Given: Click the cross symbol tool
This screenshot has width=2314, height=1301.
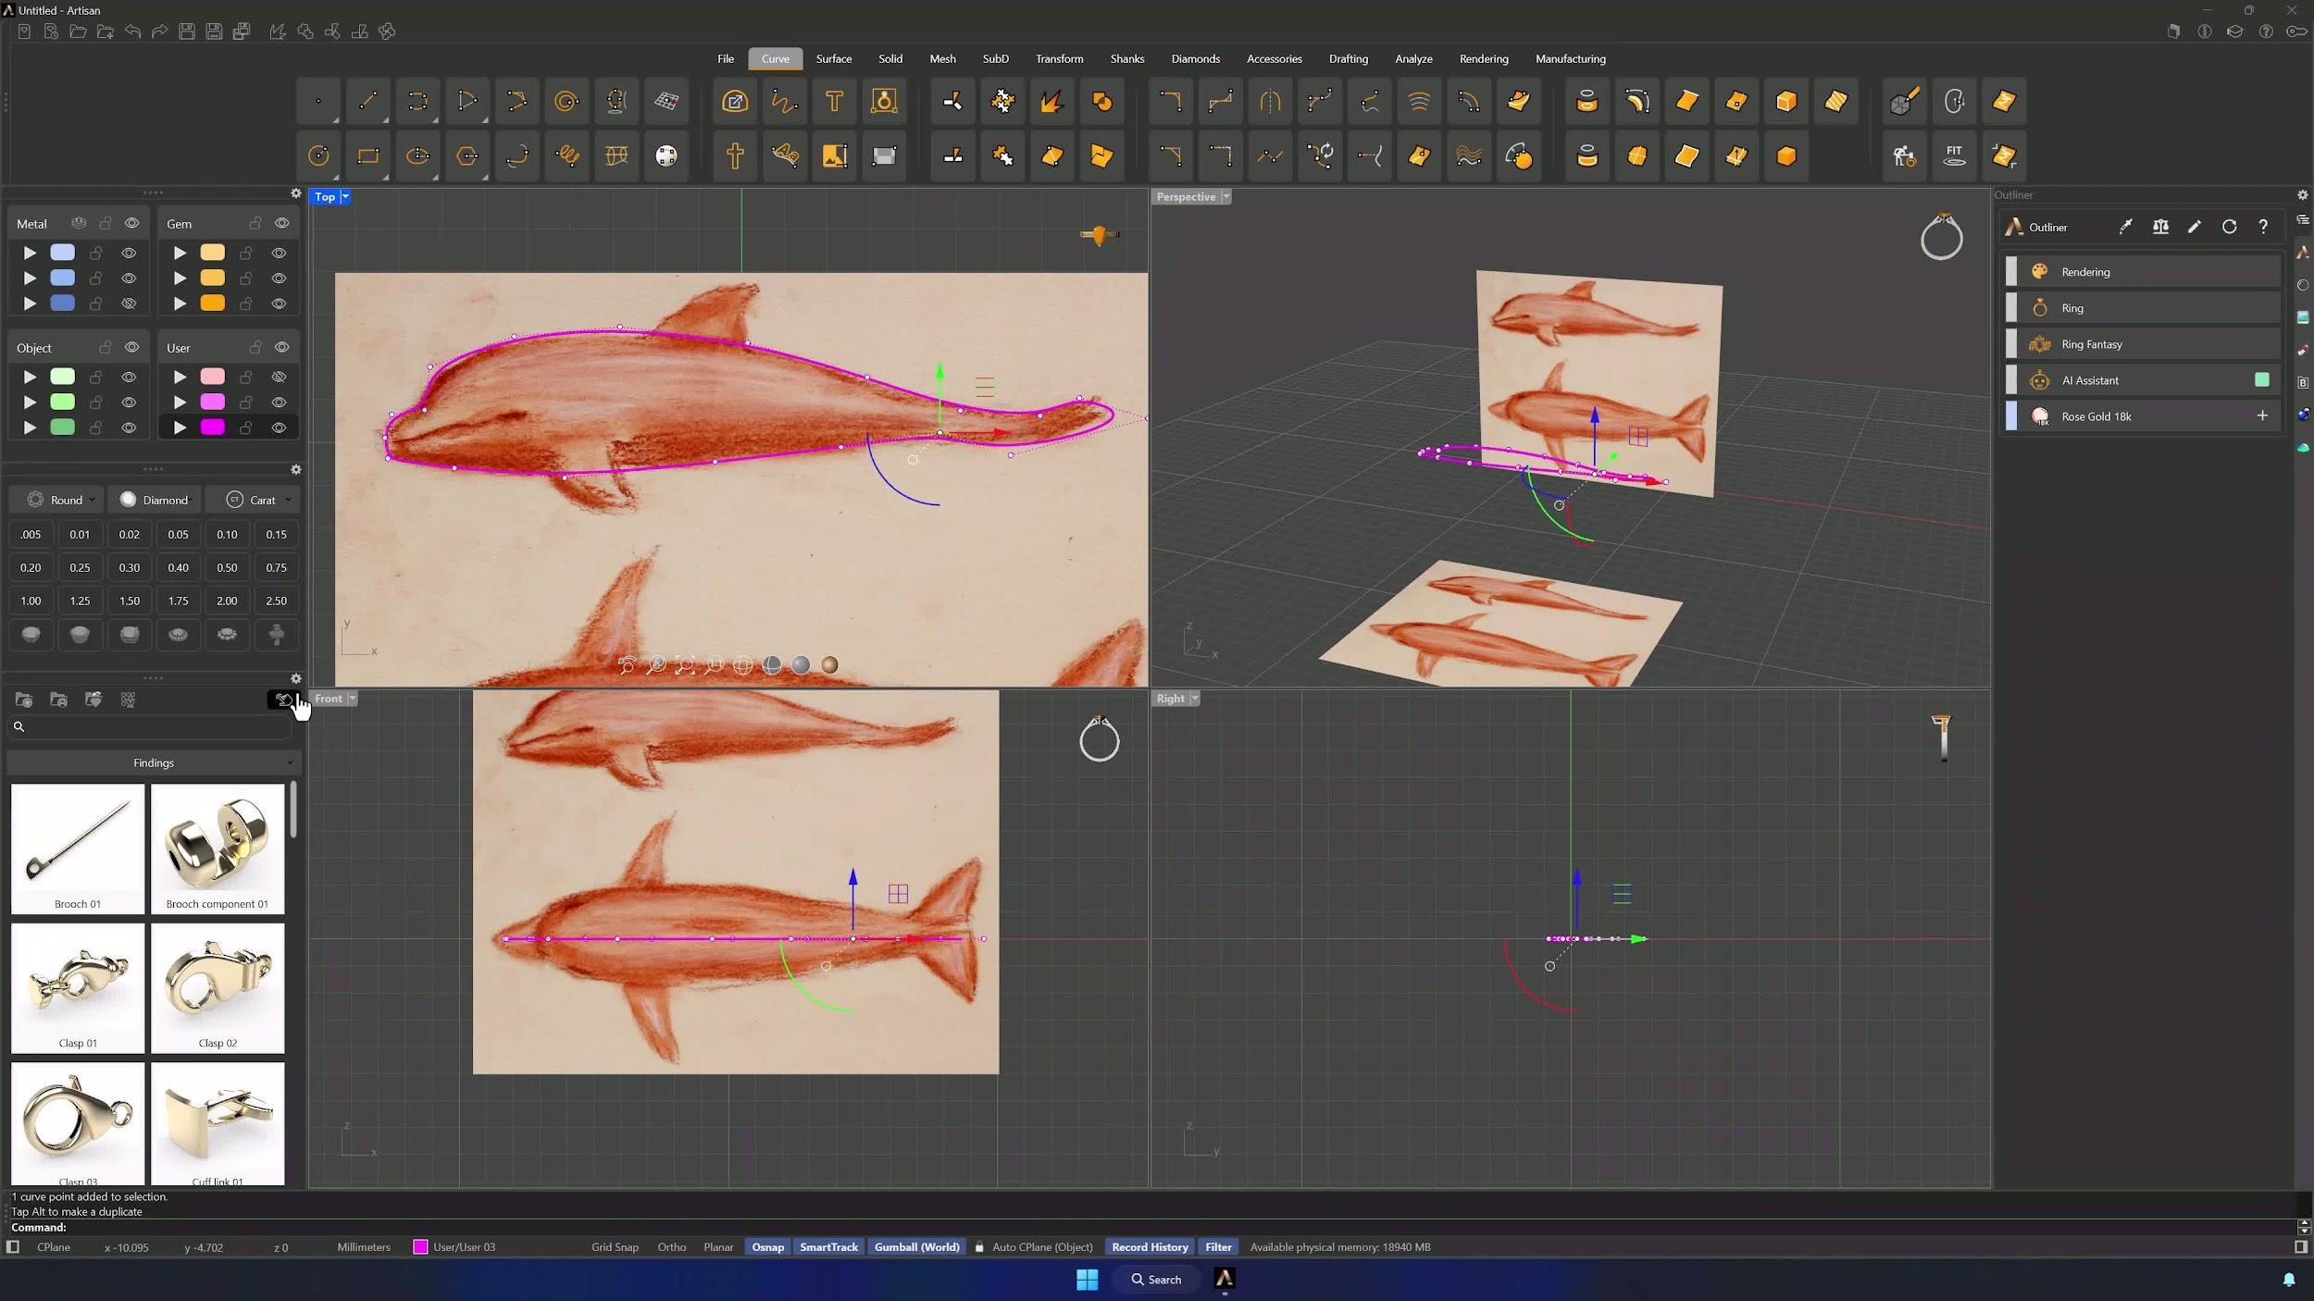Looking at the screenshot, I should (735, 155).
